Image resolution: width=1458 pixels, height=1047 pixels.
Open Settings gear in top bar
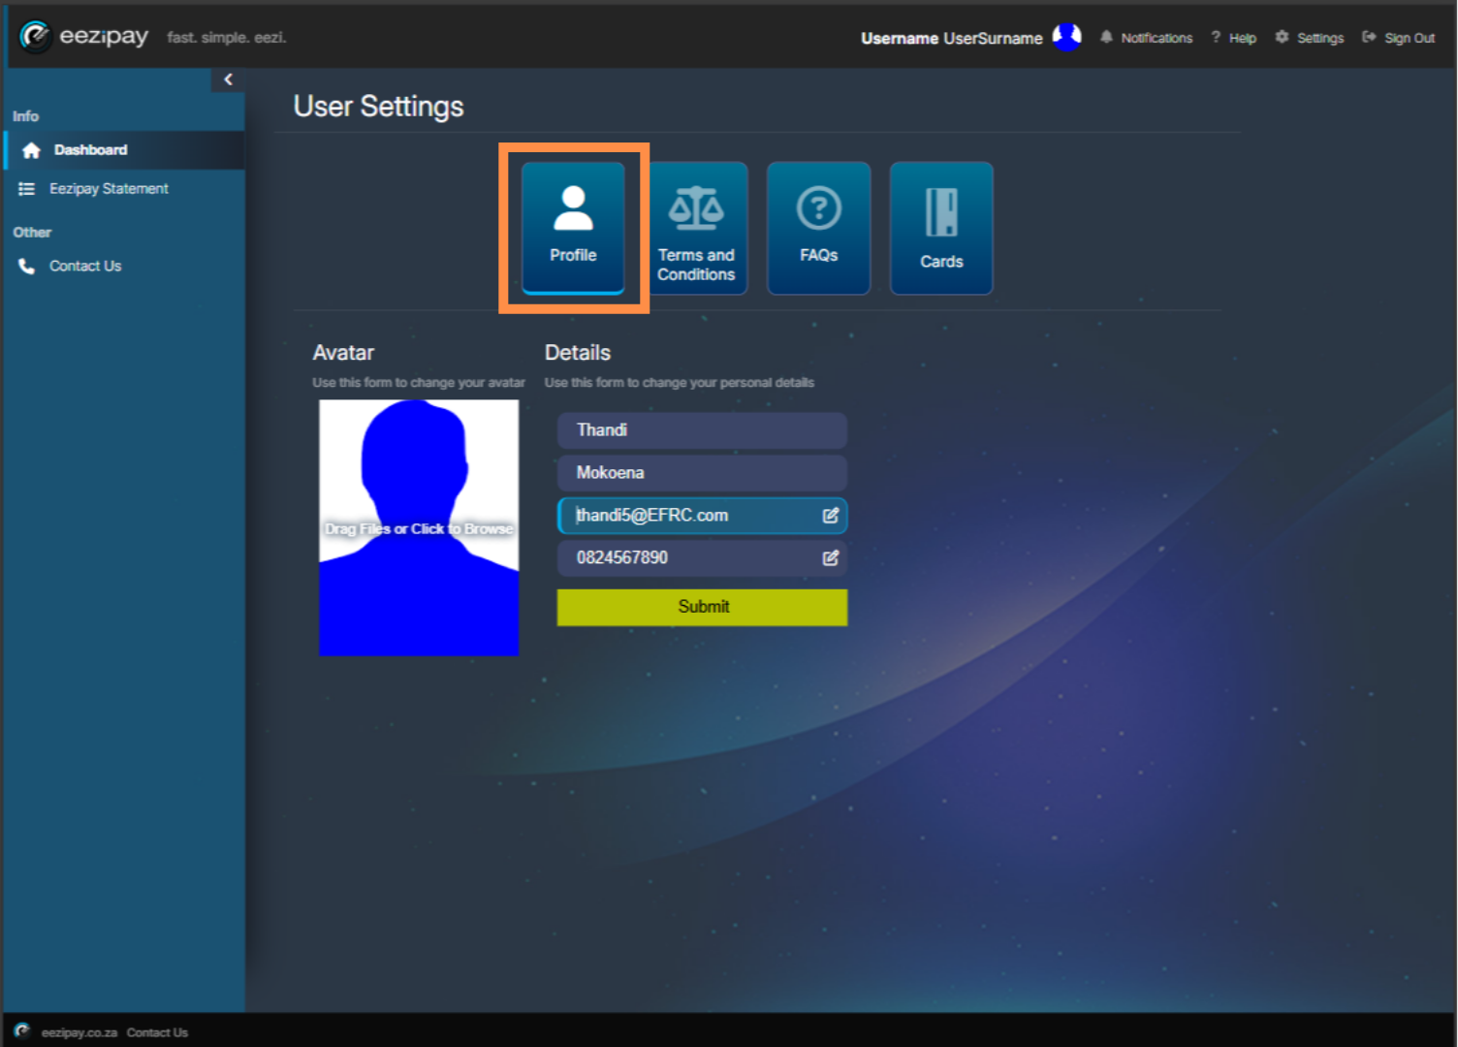[x=1309, y=38]
